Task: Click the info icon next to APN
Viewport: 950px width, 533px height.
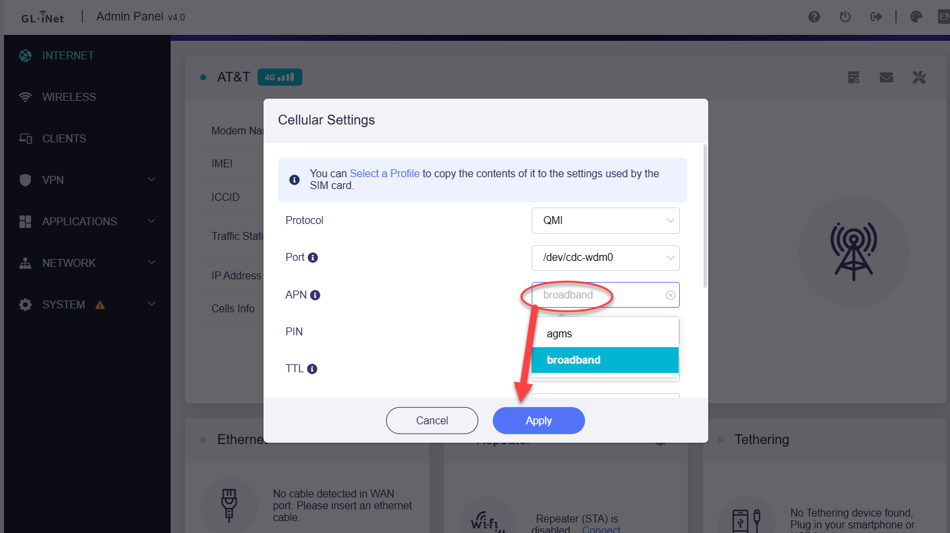Action: [x=316, y=295]
